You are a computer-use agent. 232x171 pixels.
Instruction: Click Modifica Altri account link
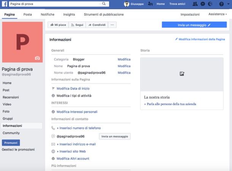73,158
